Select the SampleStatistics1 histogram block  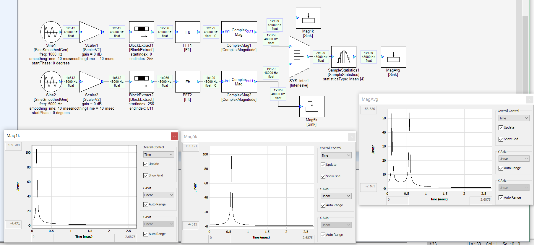[344, 57]
